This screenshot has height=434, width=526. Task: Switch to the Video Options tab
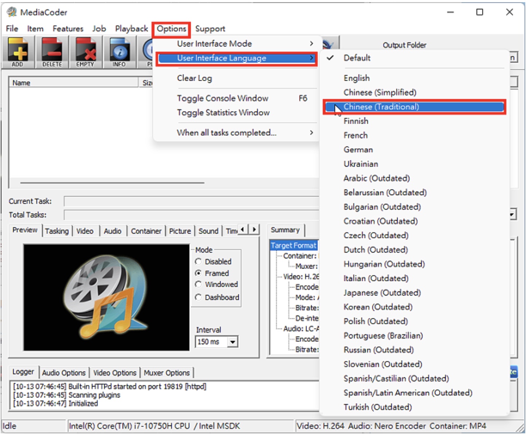pos(115,372)
